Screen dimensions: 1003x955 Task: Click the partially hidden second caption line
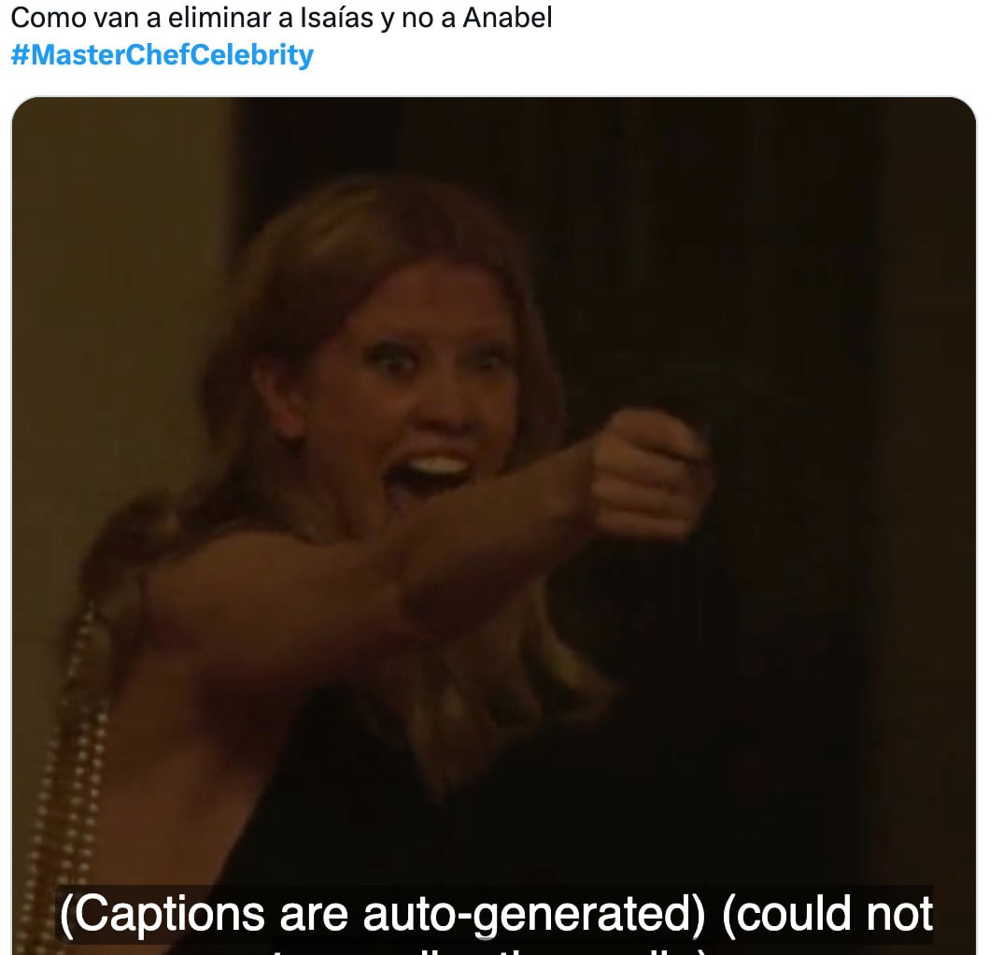tap(494, 950)
